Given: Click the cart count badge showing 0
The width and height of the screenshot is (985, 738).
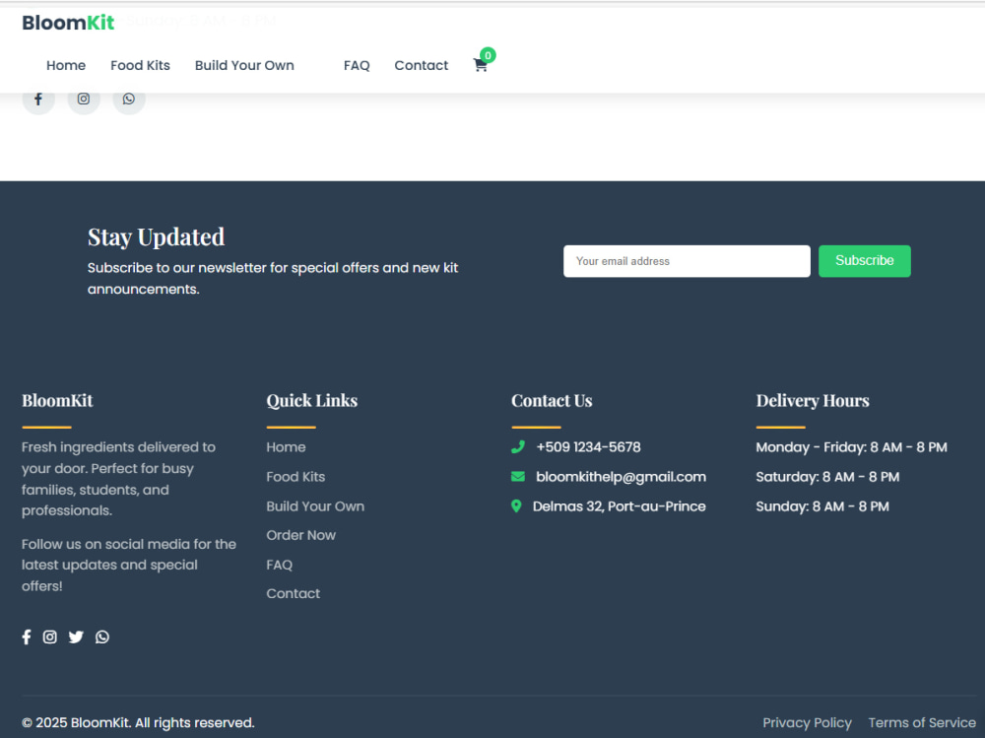Looking at the screenshot, I should [x=488, y=55].
